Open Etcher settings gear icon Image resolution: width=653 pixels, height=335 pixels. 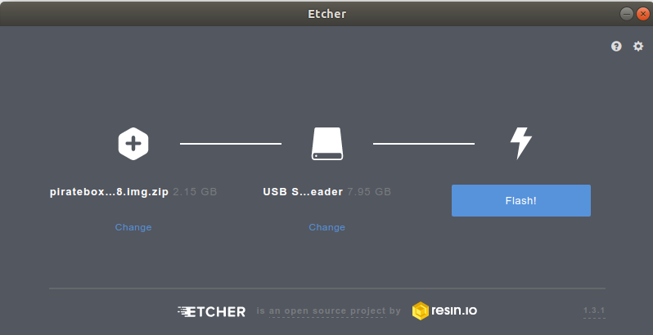pos(638,46)
